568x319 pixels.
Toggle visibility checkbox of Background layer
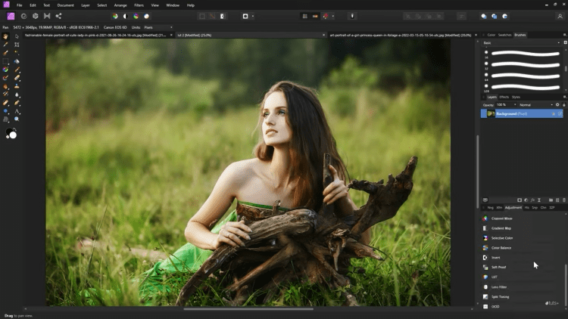click(x=561, y=113)
